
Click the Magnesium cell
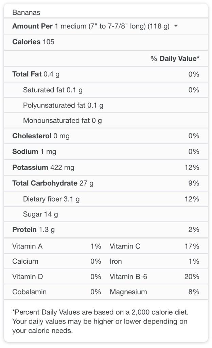coord(128,292)
